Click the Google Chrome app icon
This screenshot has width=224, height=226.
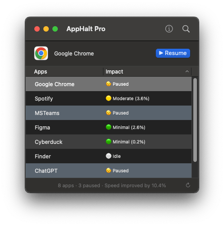pos(41,53)
